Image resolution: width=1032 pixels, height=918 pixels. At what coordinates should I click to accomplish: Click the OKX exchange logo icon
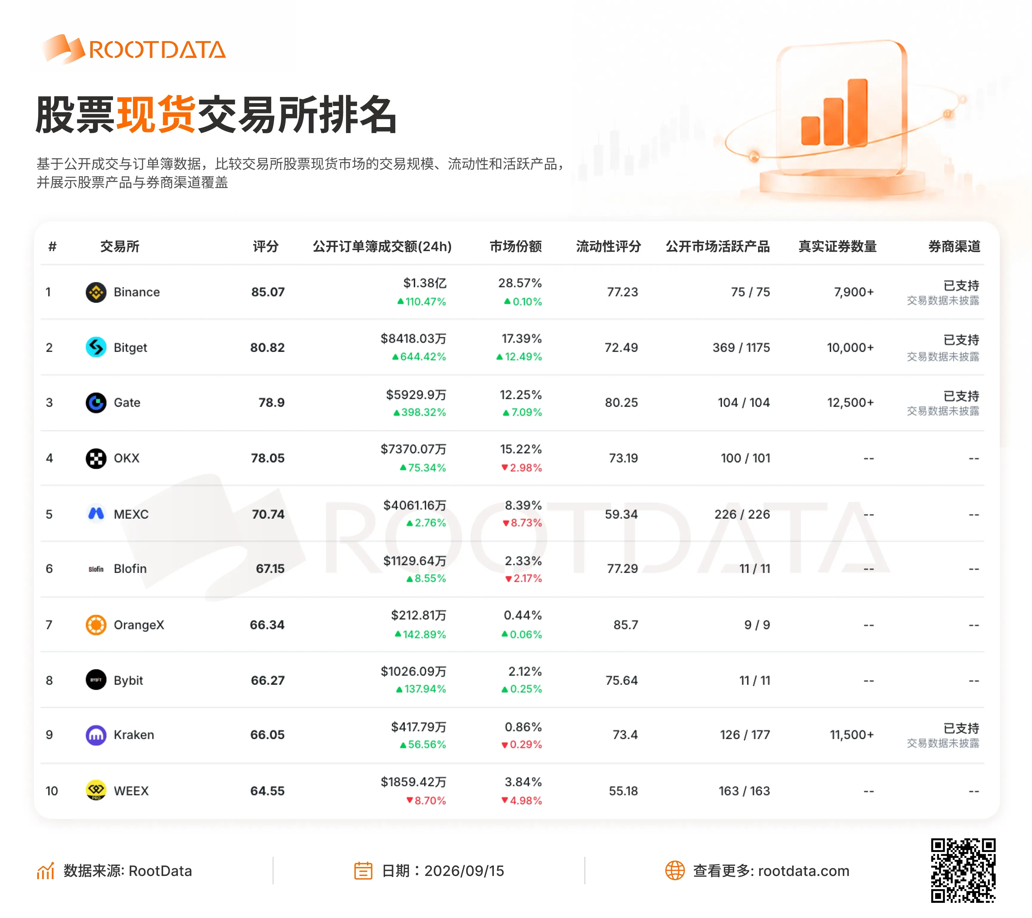tap(96, 458)
